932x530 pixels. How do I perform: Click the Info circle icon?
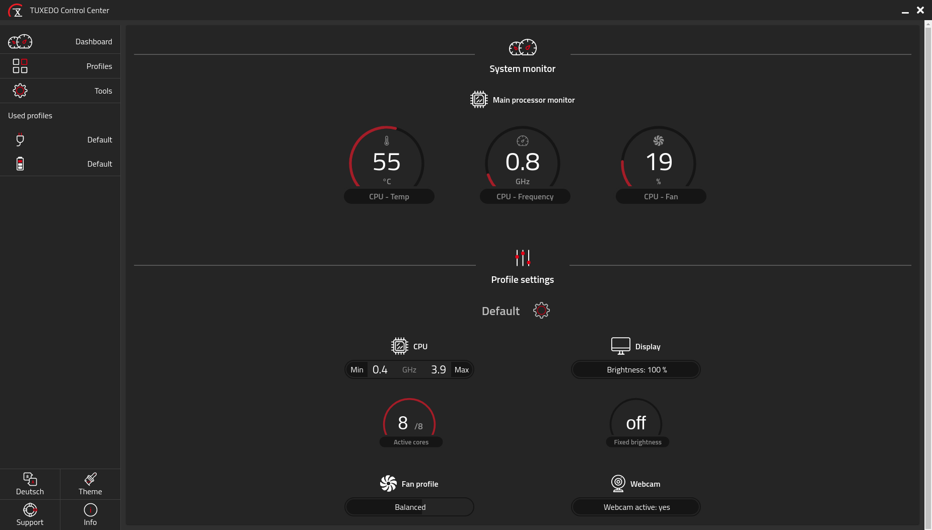pos(91,509)
